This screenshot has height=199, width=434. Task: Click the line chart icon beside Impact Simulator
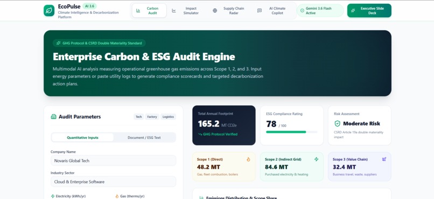pos(174,11)
